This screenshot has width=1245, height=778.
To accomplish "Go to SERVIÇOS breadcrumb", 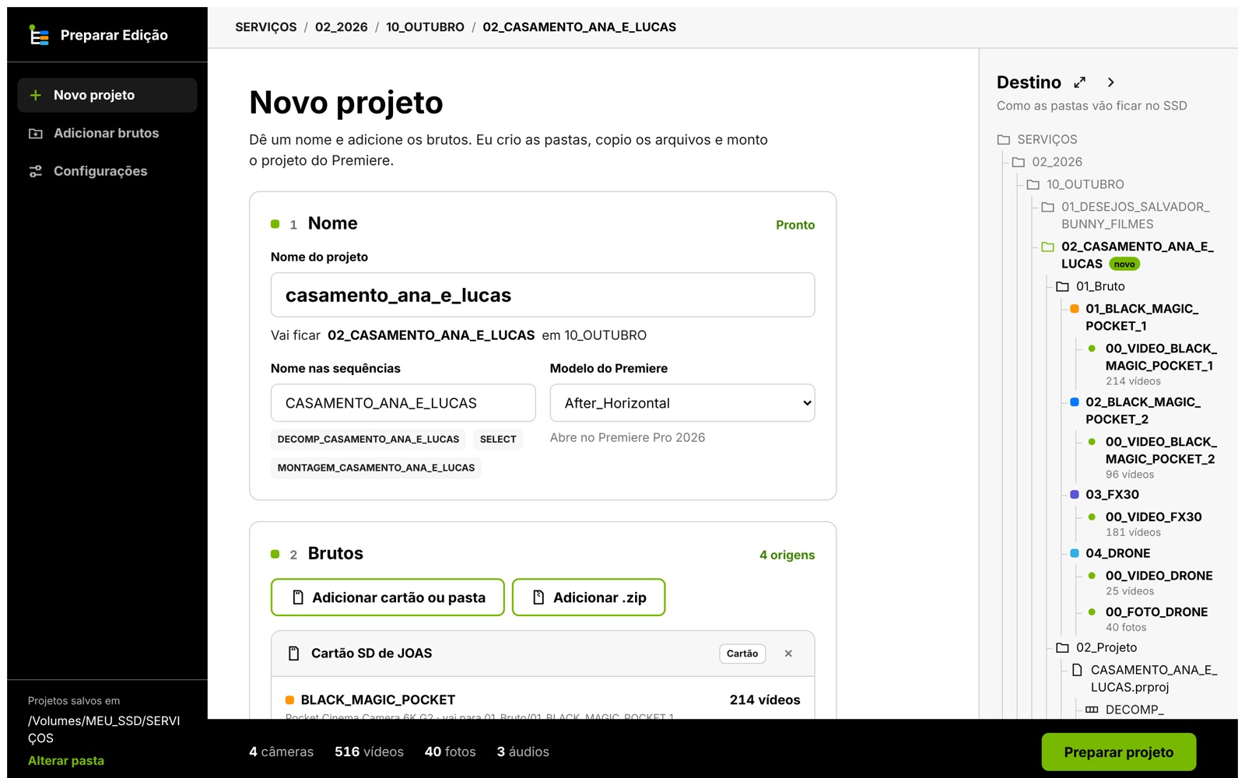I will 266,27.
